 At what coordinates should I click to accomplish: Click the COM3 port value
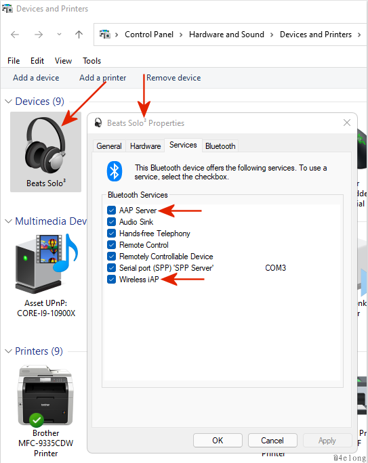(275, 268)
